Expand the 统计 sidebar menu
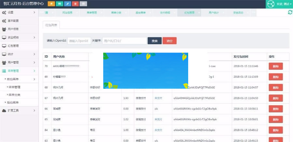293x142 pixels. 20,54
